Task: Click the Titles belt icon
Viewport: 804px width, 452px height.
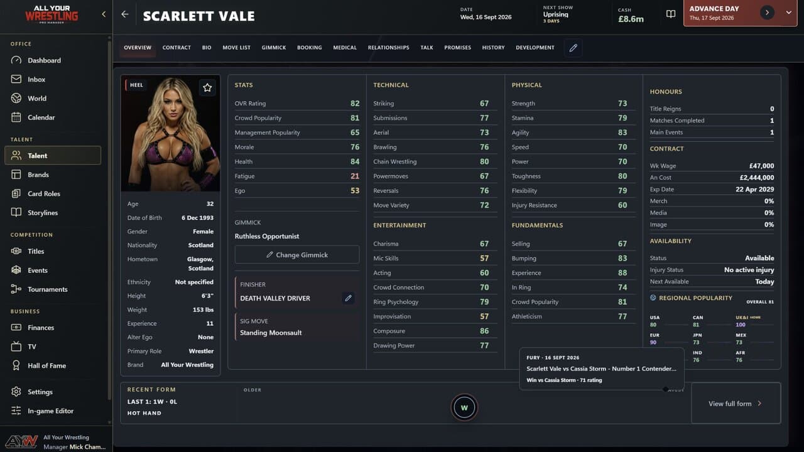Action: [x=16, y=251]
